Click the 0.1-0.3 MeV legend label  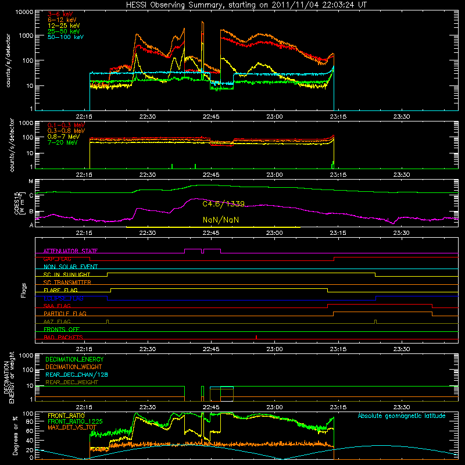click(66, 125)
